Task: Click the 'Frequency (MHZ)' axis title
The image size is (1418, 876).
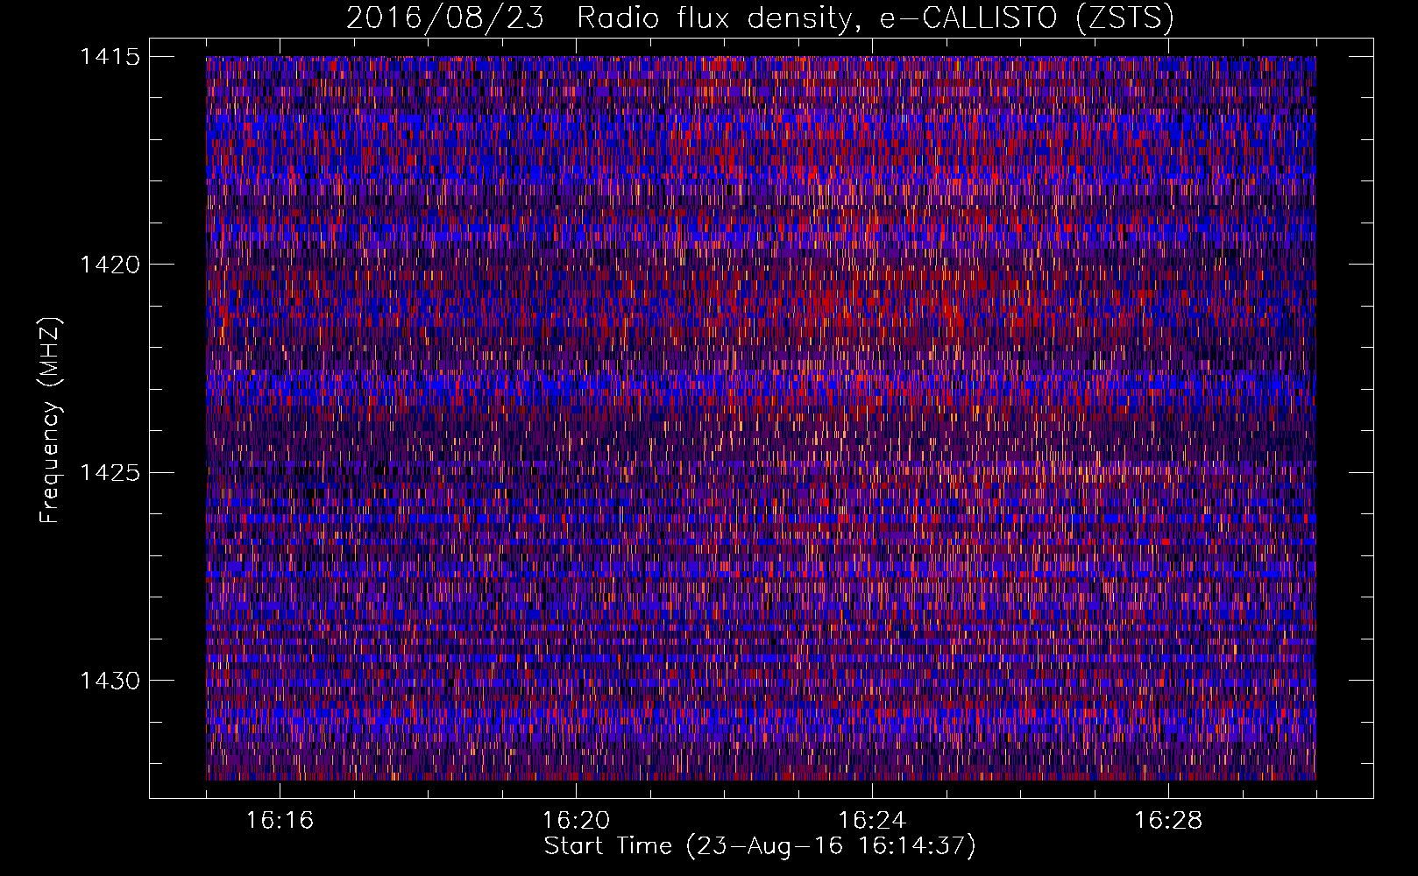Action: point(50,420)
